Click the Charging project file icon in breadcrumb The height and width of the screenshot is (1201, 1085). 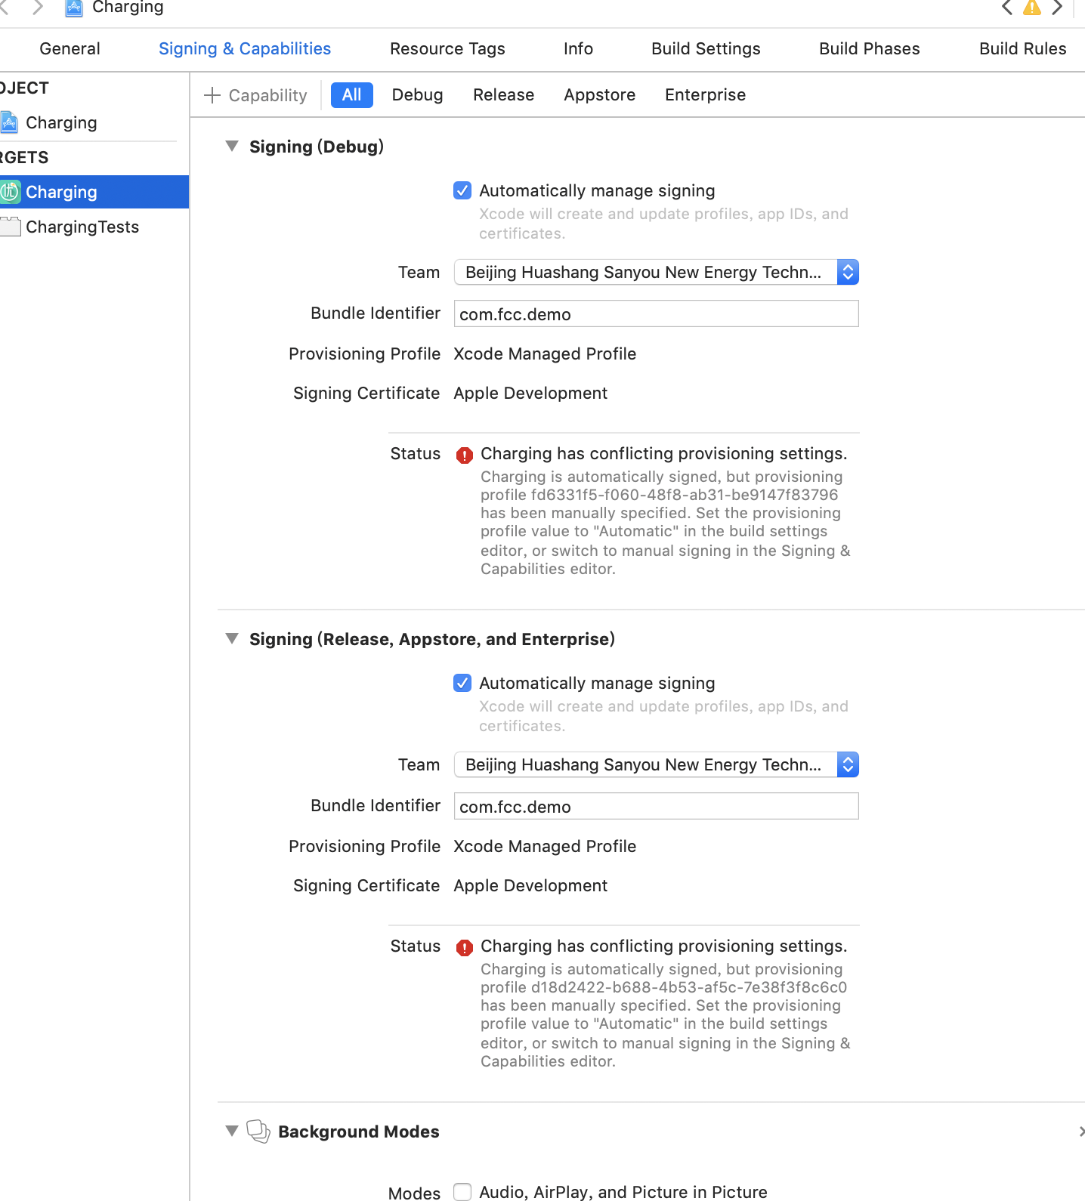point(74,8)
